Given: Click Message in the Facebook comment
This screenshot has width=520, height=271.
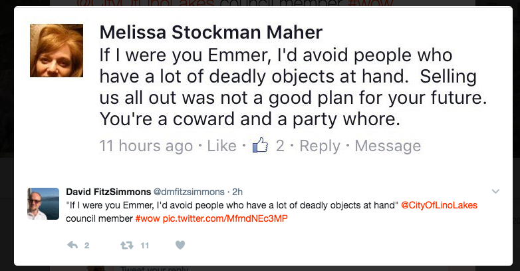Looking at the screenshot, I should pos(388,146).
